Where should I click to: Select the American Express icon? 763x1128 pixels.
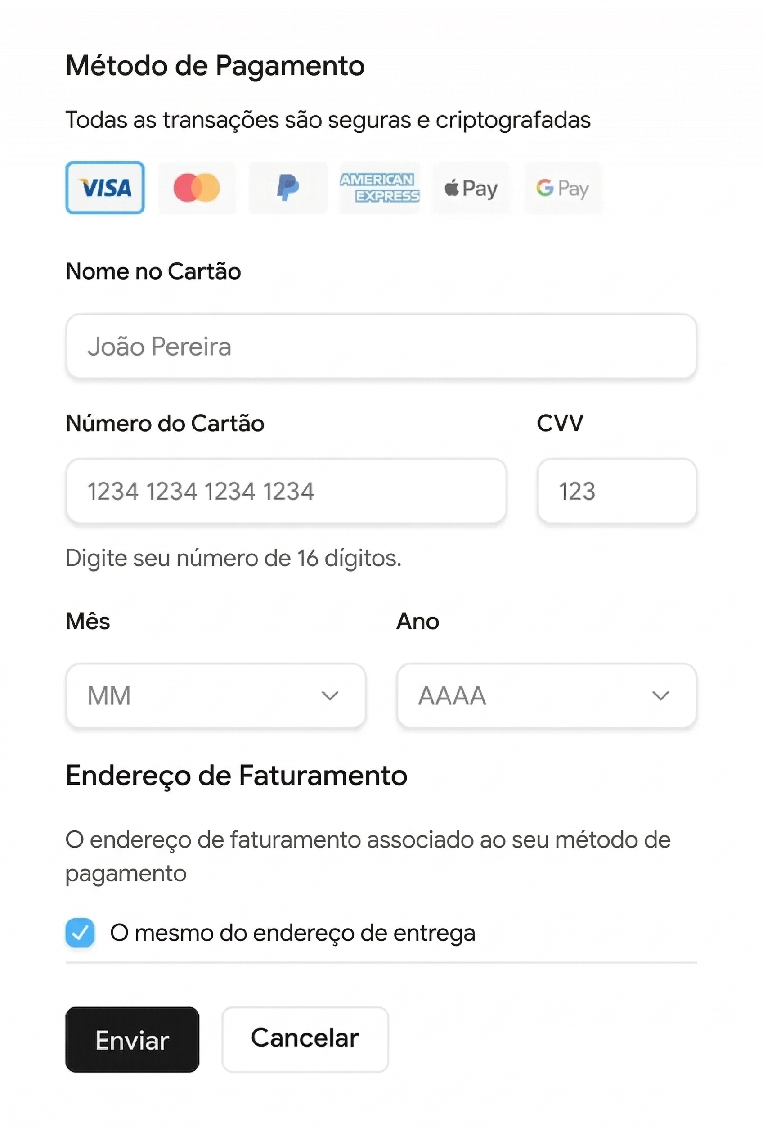click(x=379, y=187)
